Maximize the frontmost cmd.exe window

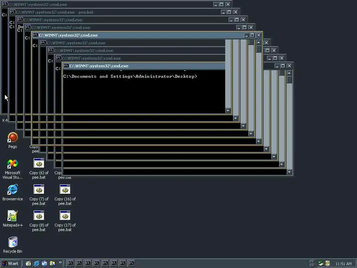pyautogui.click(x=283, y=66)
